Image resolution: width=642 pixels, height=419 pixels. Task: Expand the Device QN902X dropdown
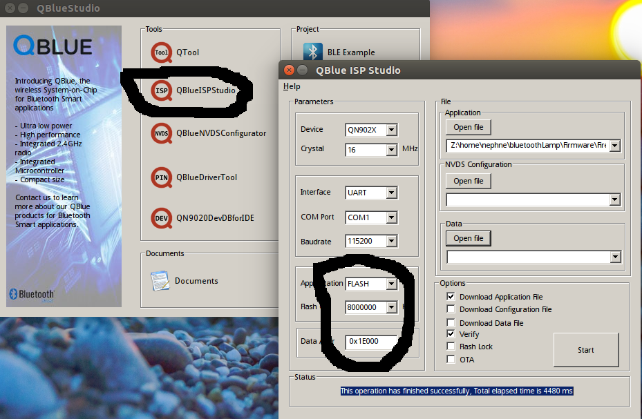391,130
